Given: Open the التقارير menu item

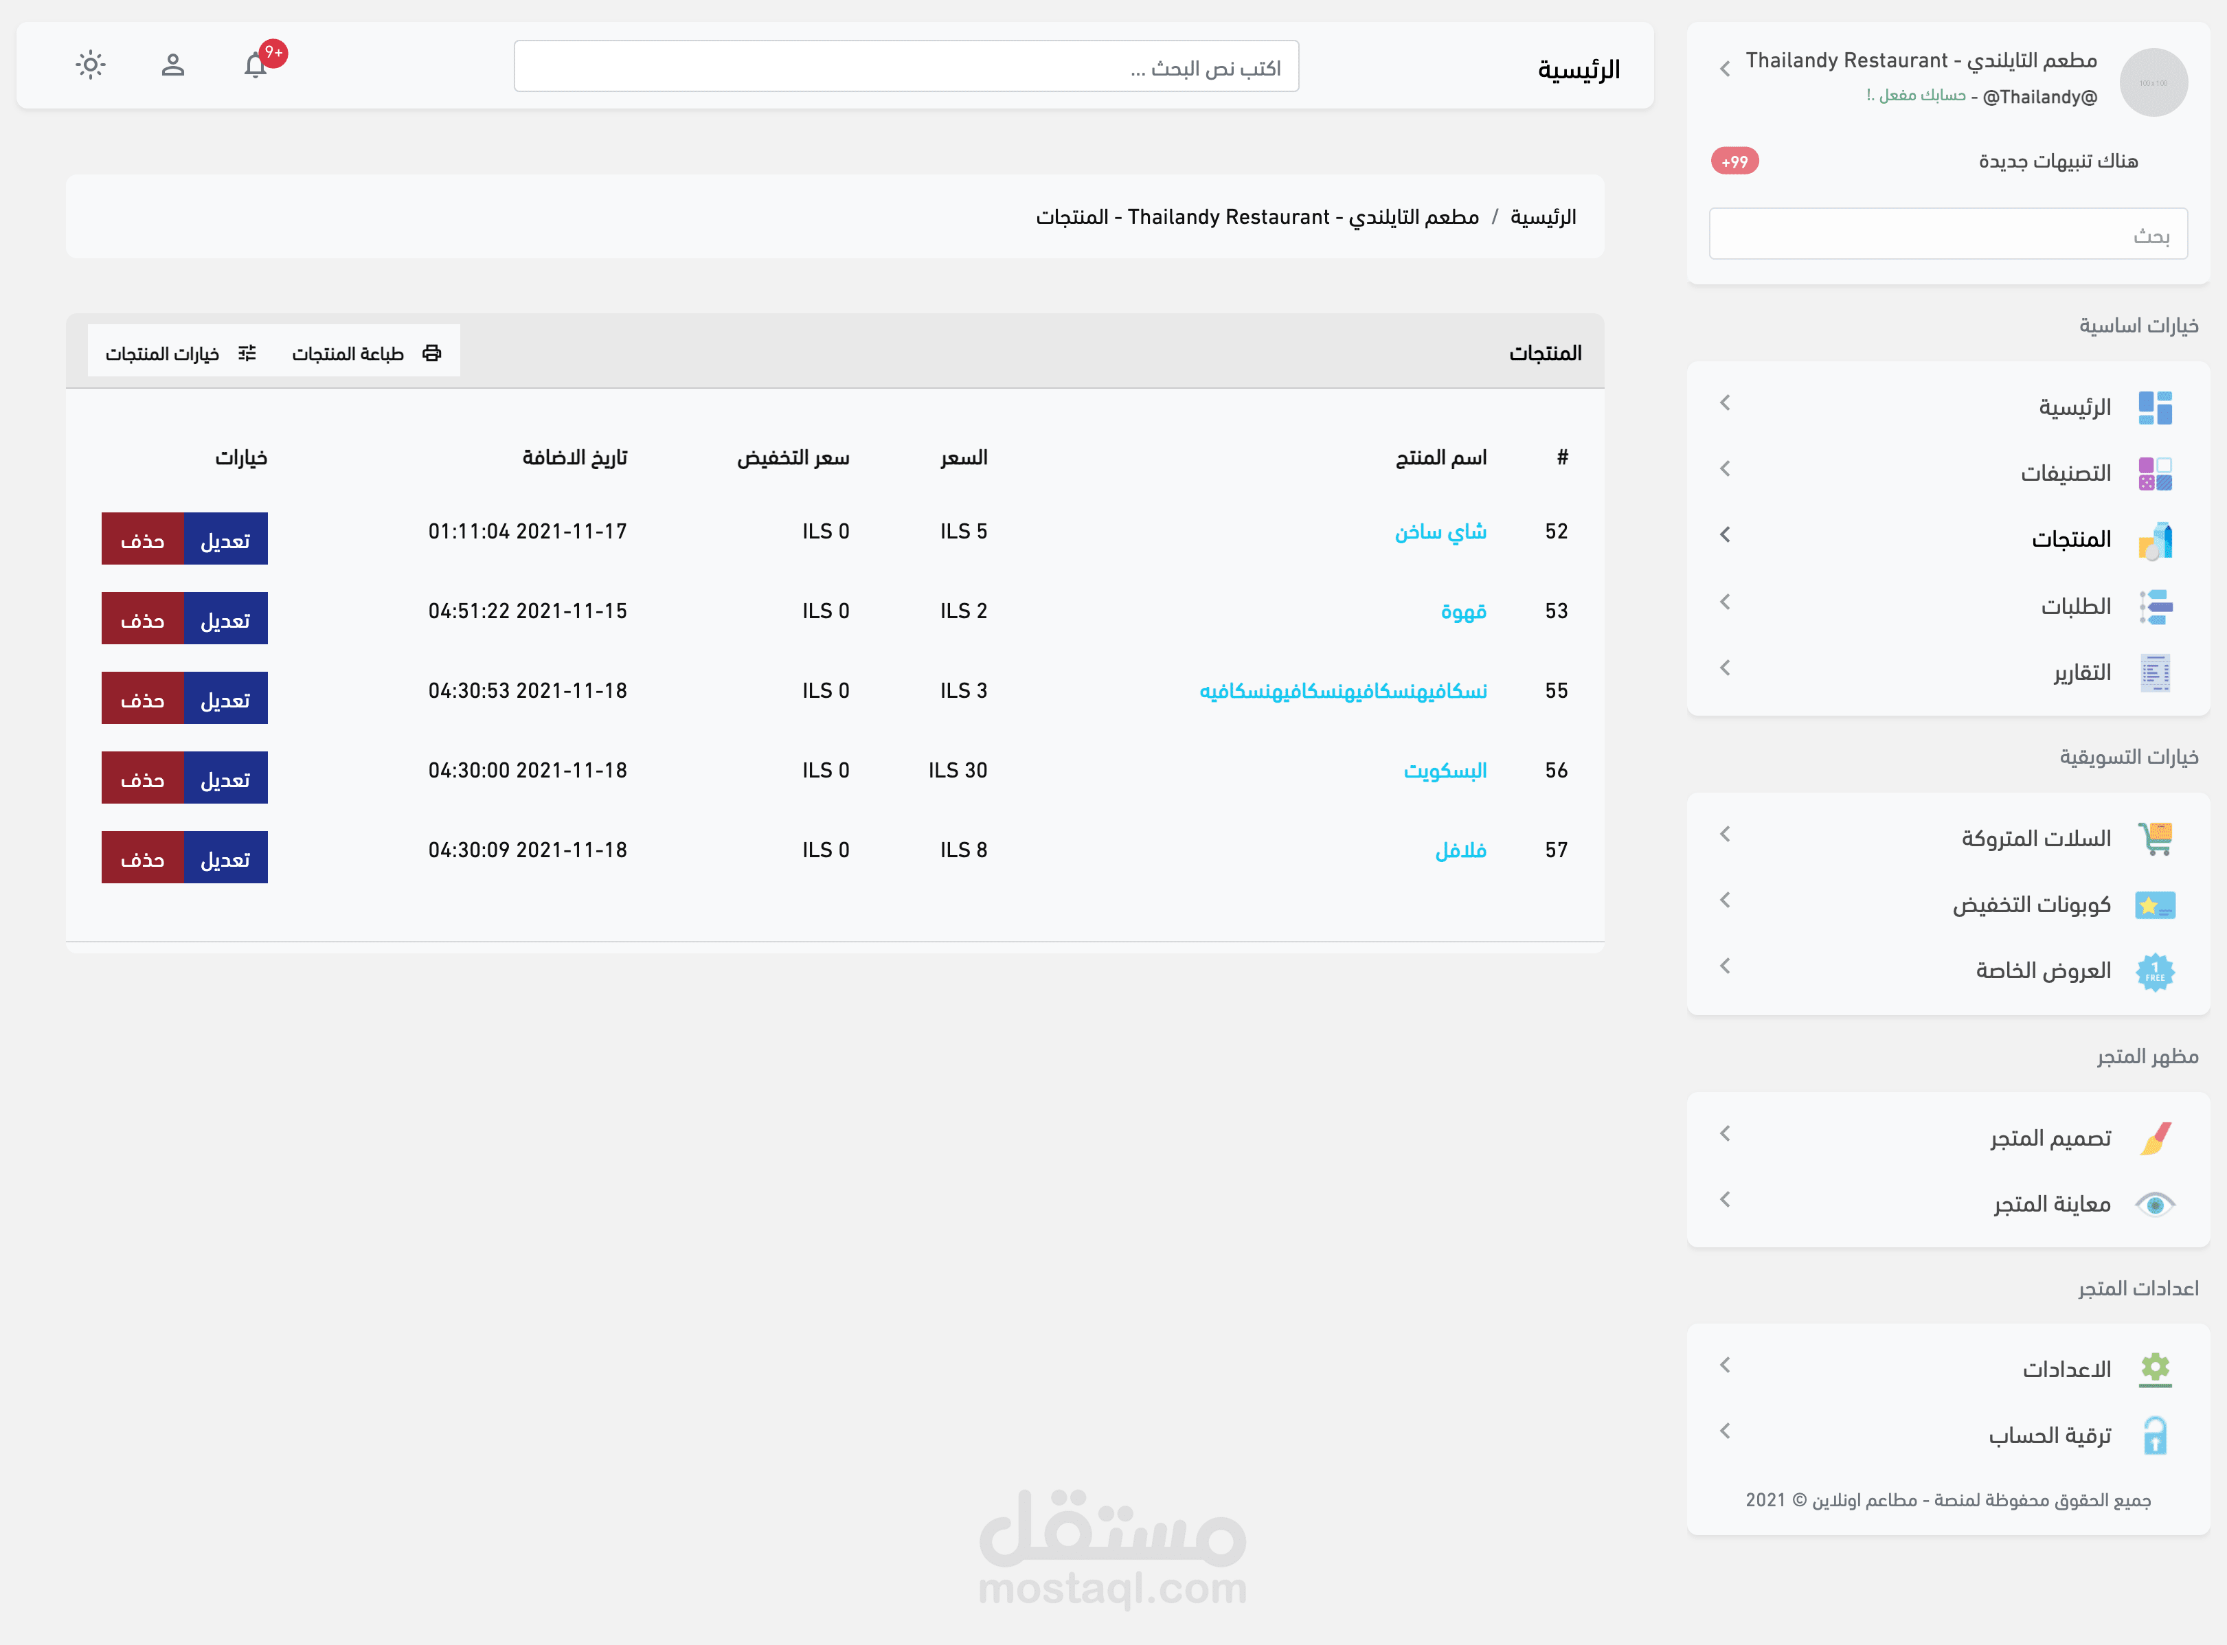Looking at the screenshot, I should [2081, 673].
